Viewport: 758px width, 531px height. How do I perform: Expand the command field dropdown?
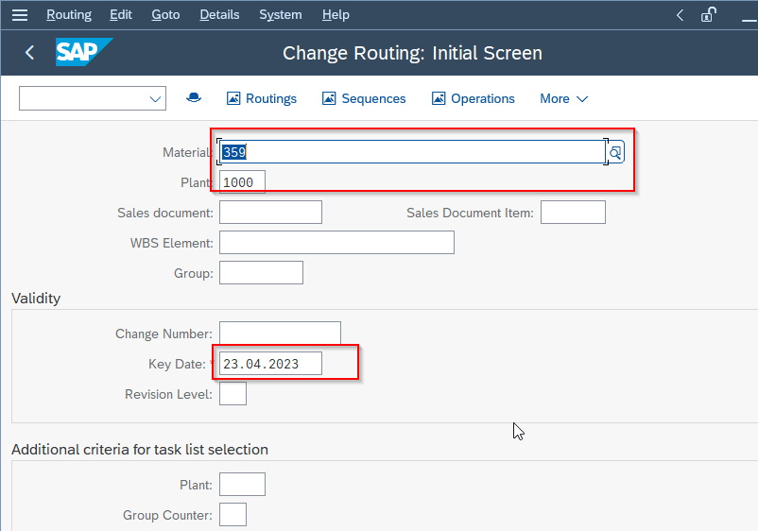155,99
